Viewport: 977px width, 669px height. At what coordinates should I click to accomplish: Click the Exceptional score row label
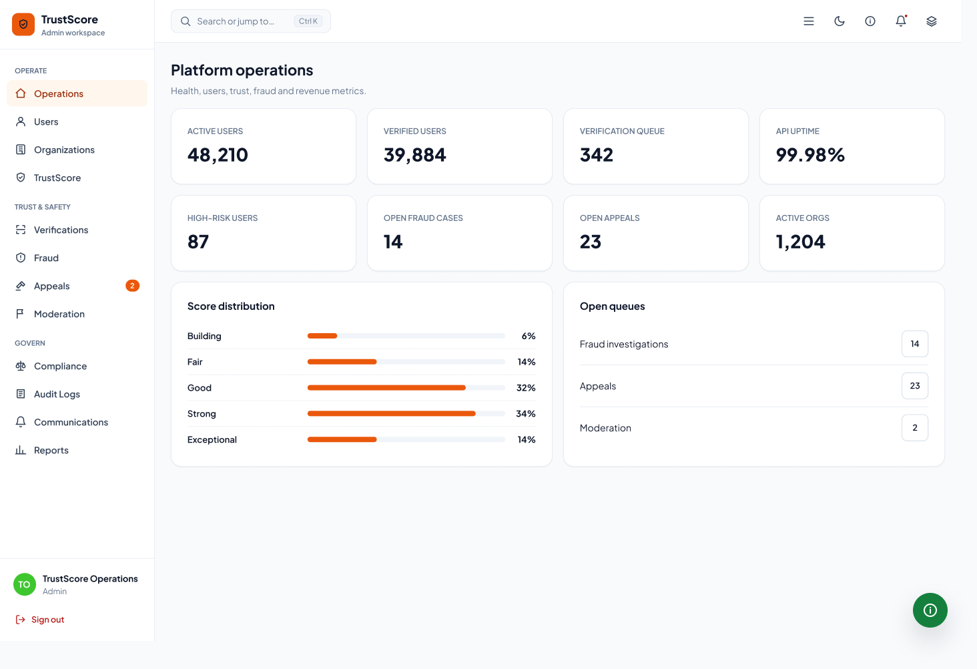212,439
